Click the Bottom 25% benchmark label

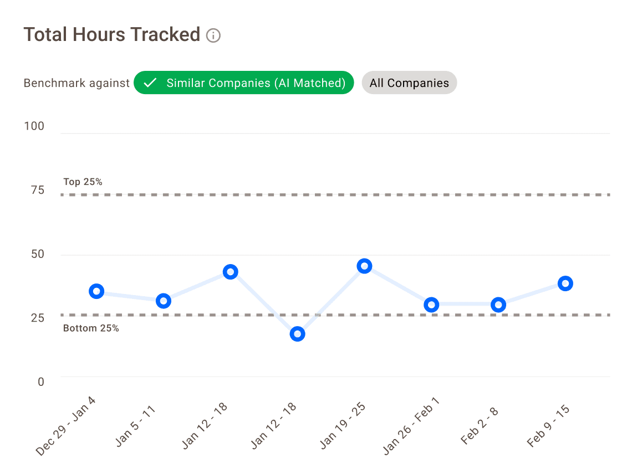91,328
